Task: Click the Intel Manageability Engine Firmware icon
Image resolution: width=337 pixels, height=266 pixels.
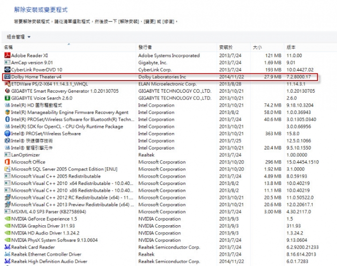Action: [7, 112]
